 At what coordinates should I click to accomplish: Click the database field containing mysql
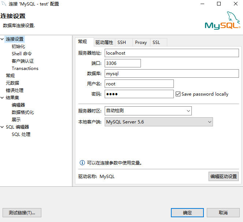pyautogui.click(x=172, y=74)
